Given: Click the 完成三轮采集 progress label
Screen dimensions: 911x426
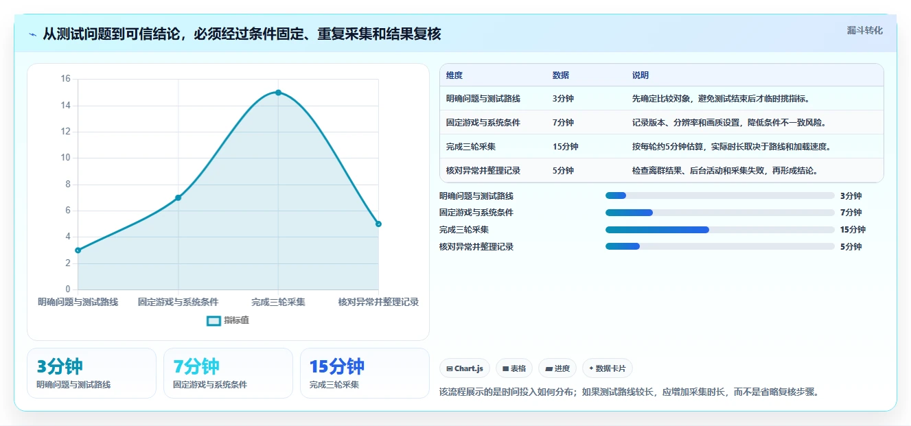Looking at the screenshot, I should click(464, 230).
